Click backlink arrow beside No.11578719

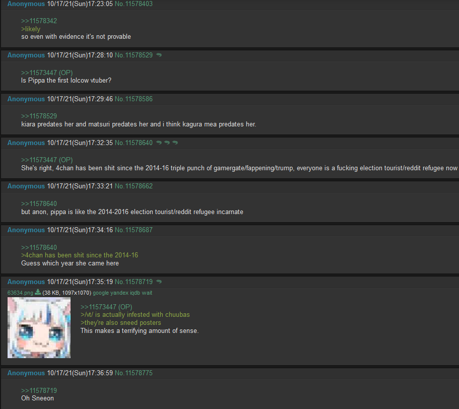click(159, 282)
